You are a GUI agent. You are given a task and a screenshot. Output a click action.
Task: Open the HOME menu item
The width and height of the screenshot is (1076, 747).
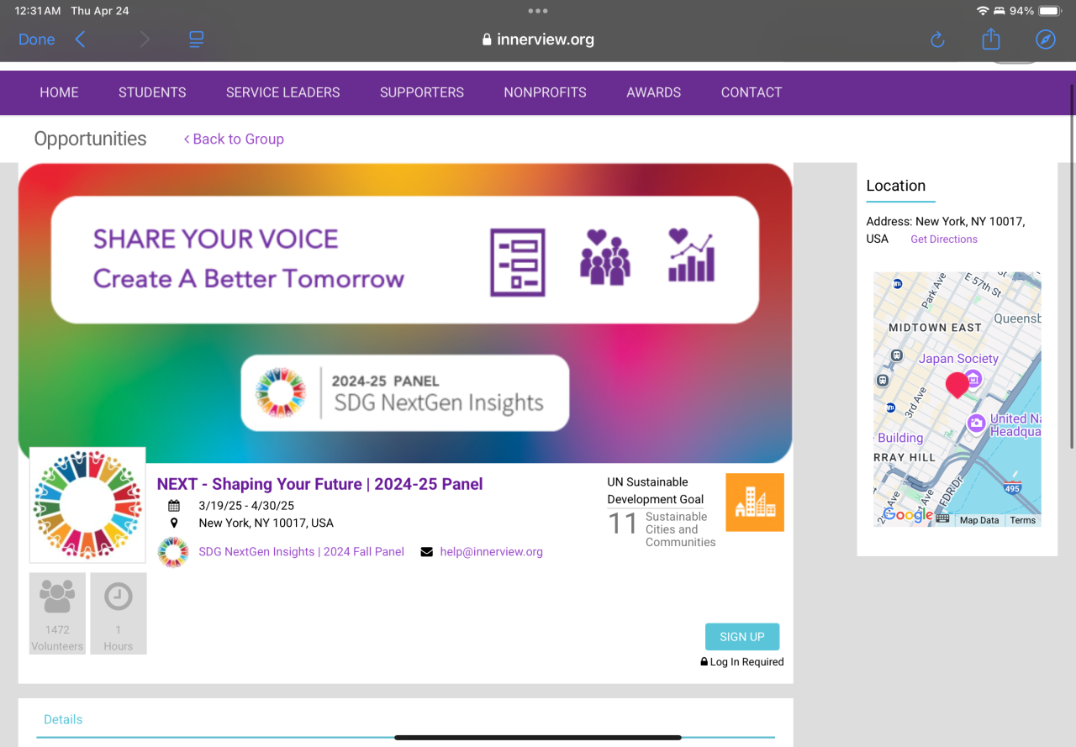(x=59, y=92)
